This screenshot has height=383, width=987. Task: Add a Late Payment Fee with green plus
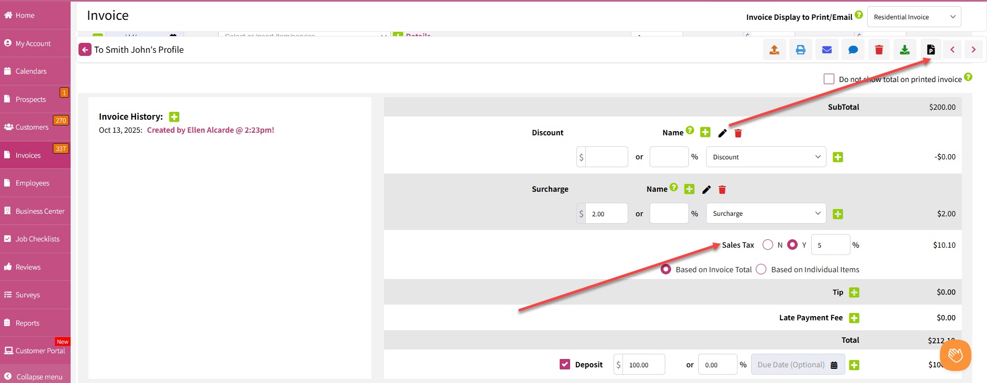pyautogui.click(x=854, y=318)
